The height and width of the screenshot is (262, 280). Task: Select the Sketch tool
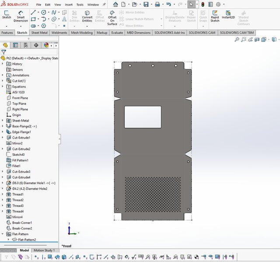(x=7, y=14)
